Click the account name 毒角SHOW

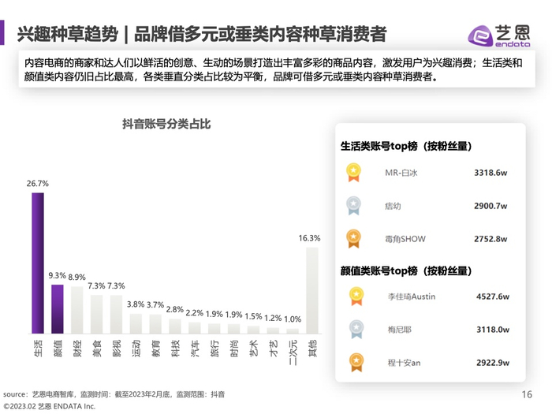pyautogui.click(x=405, y=239)
